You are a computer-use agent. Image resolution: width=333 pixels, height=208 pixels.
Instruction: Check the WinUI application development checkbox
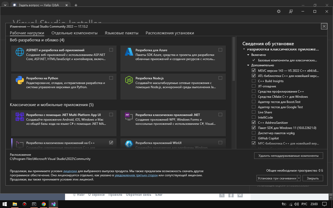click(220, 142)
